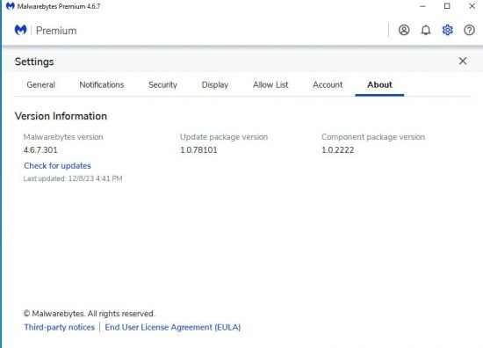
Task: Select the Security tab
Action: click(162, 84)
